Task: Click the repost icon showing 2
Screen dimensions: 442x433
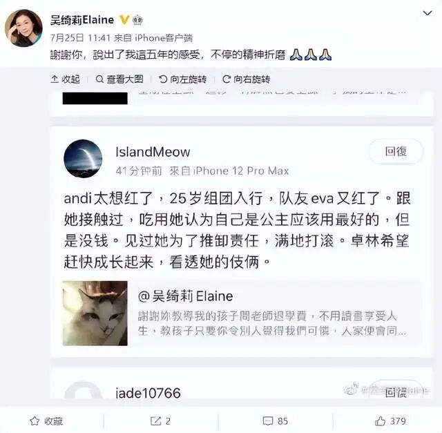Action: [x=160, y=421]
